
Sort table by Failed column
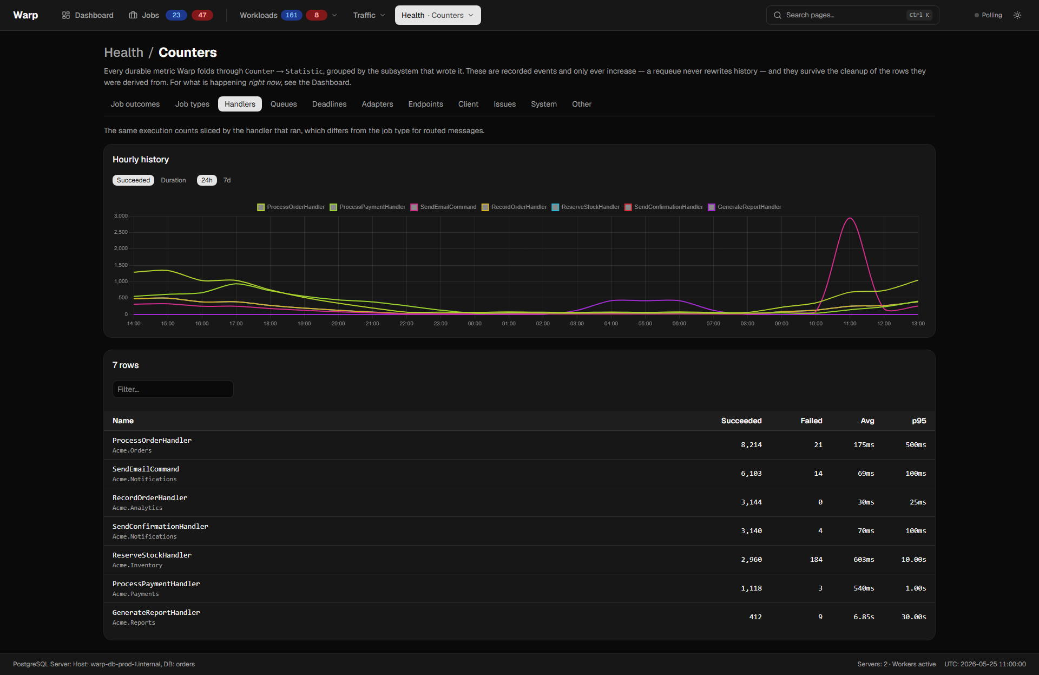[811, 421]
